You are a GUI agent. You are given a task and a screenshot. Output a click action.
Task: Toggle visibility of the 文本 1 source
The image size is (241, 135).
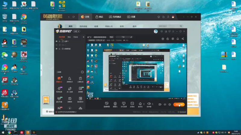click(x=57, y=45)
